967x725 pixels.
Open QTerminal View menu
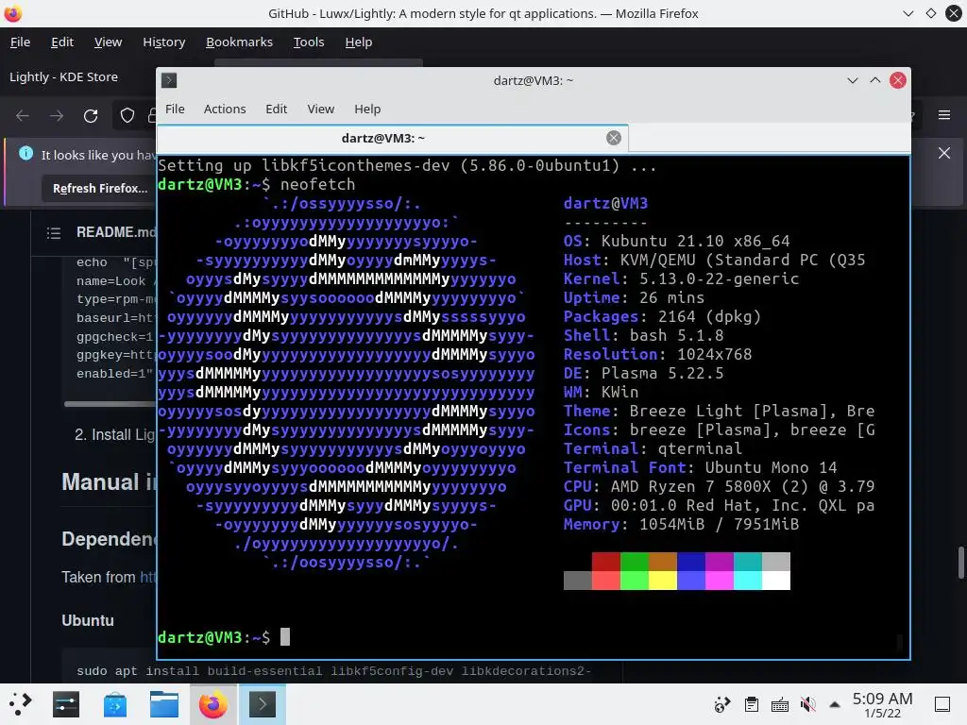coord(321,110)
